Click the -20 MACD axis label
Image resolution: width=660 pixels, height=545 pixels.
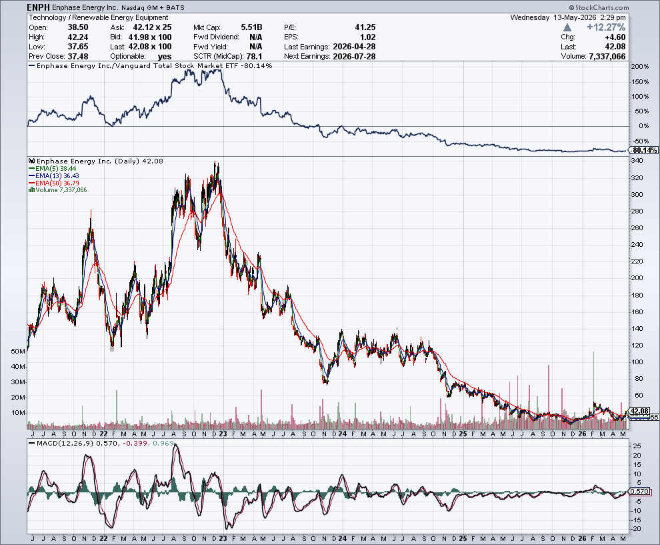pyautogui.click(x=636, y=529)
